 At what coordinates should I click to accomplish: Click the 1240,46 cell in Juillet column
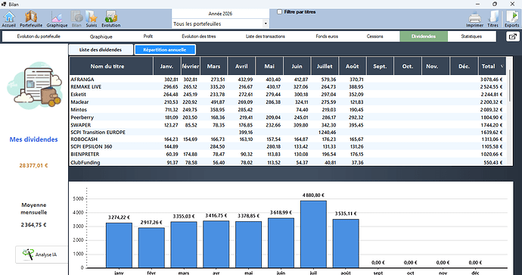[x=327, y=133]
